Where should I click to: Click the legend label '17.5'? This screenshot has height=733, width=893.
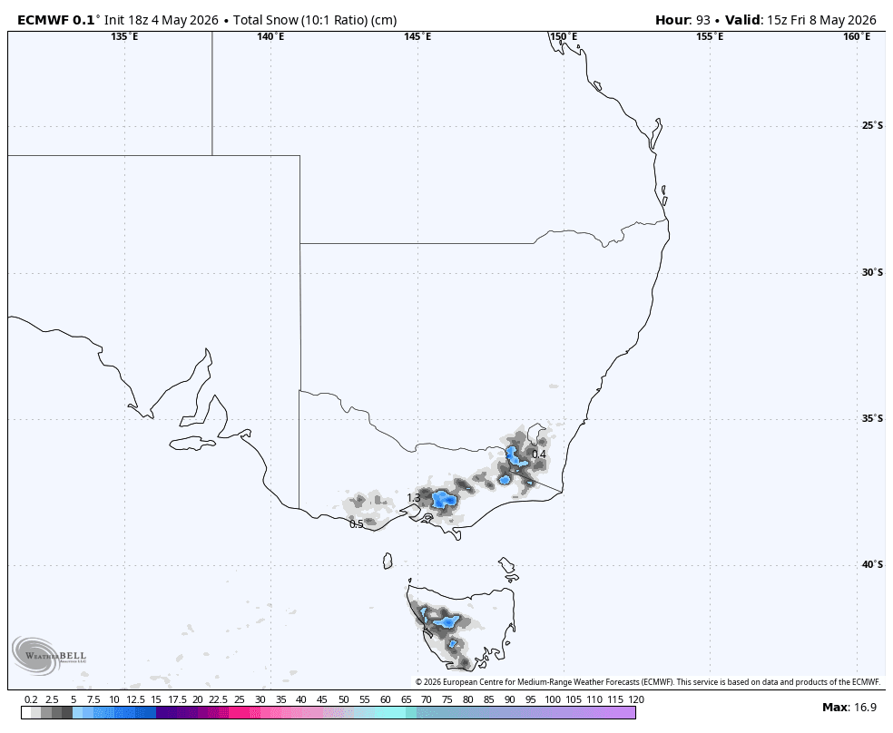(177, 699)
